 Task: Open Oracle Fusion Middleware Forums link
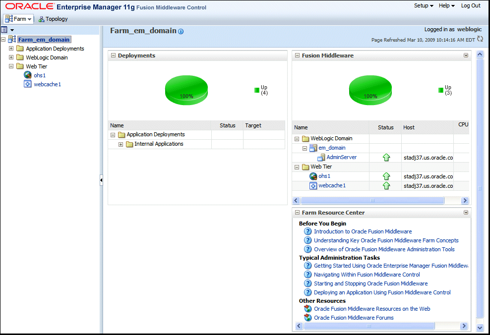click(x=354, y=318)
